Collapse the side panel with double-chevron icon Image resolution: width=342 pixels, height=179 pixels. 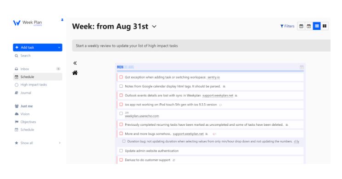pos(75,63)
